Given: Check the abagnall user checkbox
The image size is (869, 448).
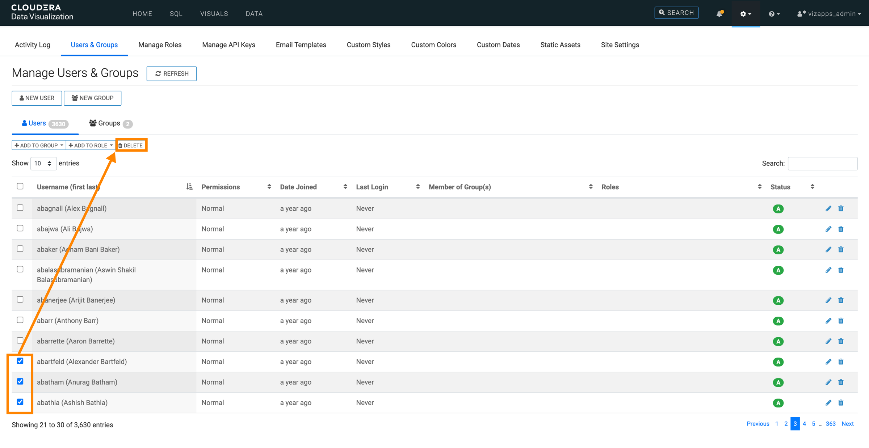Looking at the screenshot, I should pos(20,208).
